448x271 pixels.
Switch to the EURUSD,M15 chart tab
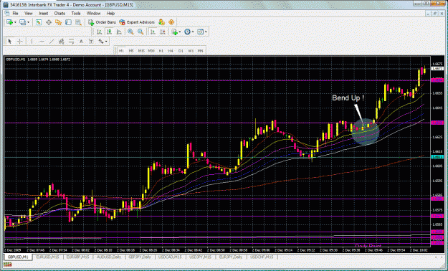[47, 257]
